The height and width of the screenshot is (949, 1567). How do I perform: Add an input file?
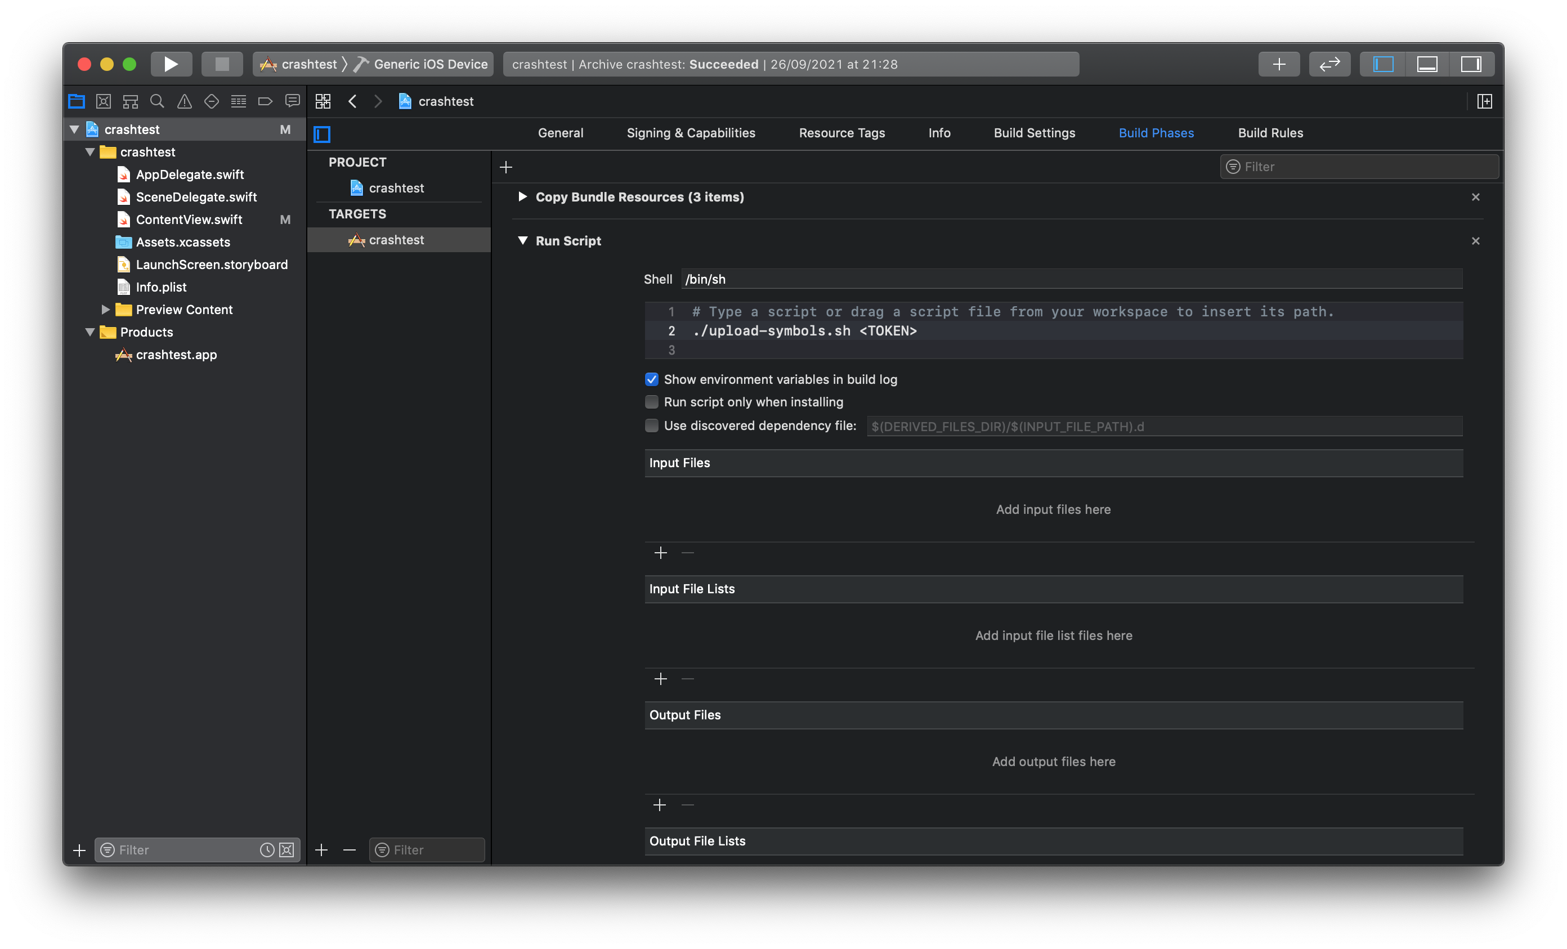[661, 553]
